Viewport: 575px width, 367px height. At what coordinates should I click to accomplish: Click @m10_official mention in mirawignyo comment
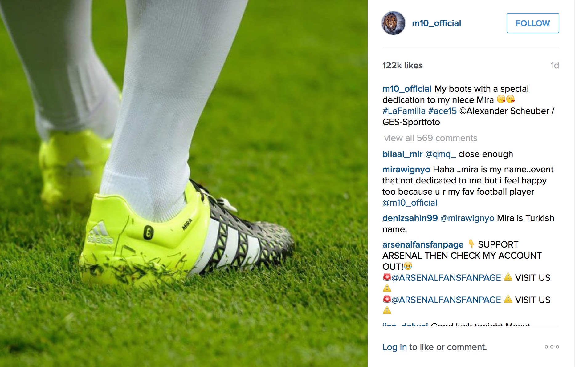(x=410, y=203)
